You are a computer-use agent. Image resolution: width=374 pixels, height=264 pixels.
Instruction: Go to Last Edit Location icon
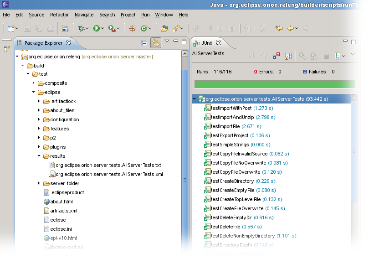[x=279, y=28]
